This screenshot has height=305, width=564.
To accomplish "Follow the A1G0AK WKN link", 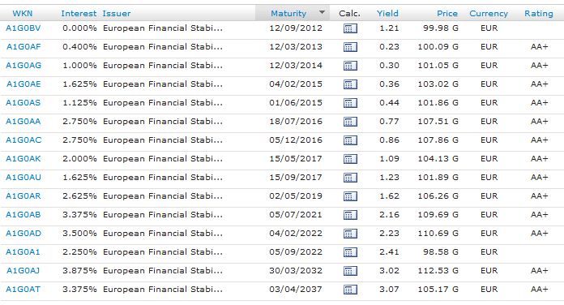I will point(23,159).
